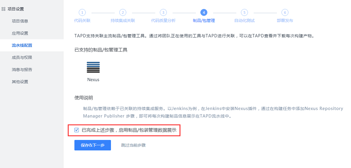
Task: Click the Nexus text label
Action: [x=93, y=80]
